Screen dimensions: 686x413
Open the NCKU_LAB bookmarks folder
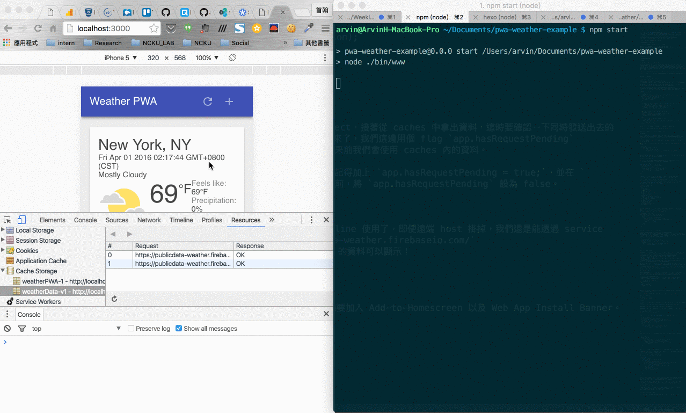click(152, 43)
